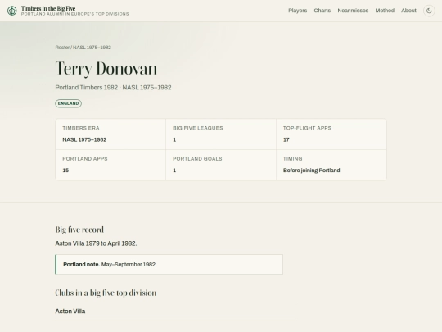Viewport: 442px width, 332px height.
Task: Click the Timbers tree logo icon
Action: pos(11,11)
